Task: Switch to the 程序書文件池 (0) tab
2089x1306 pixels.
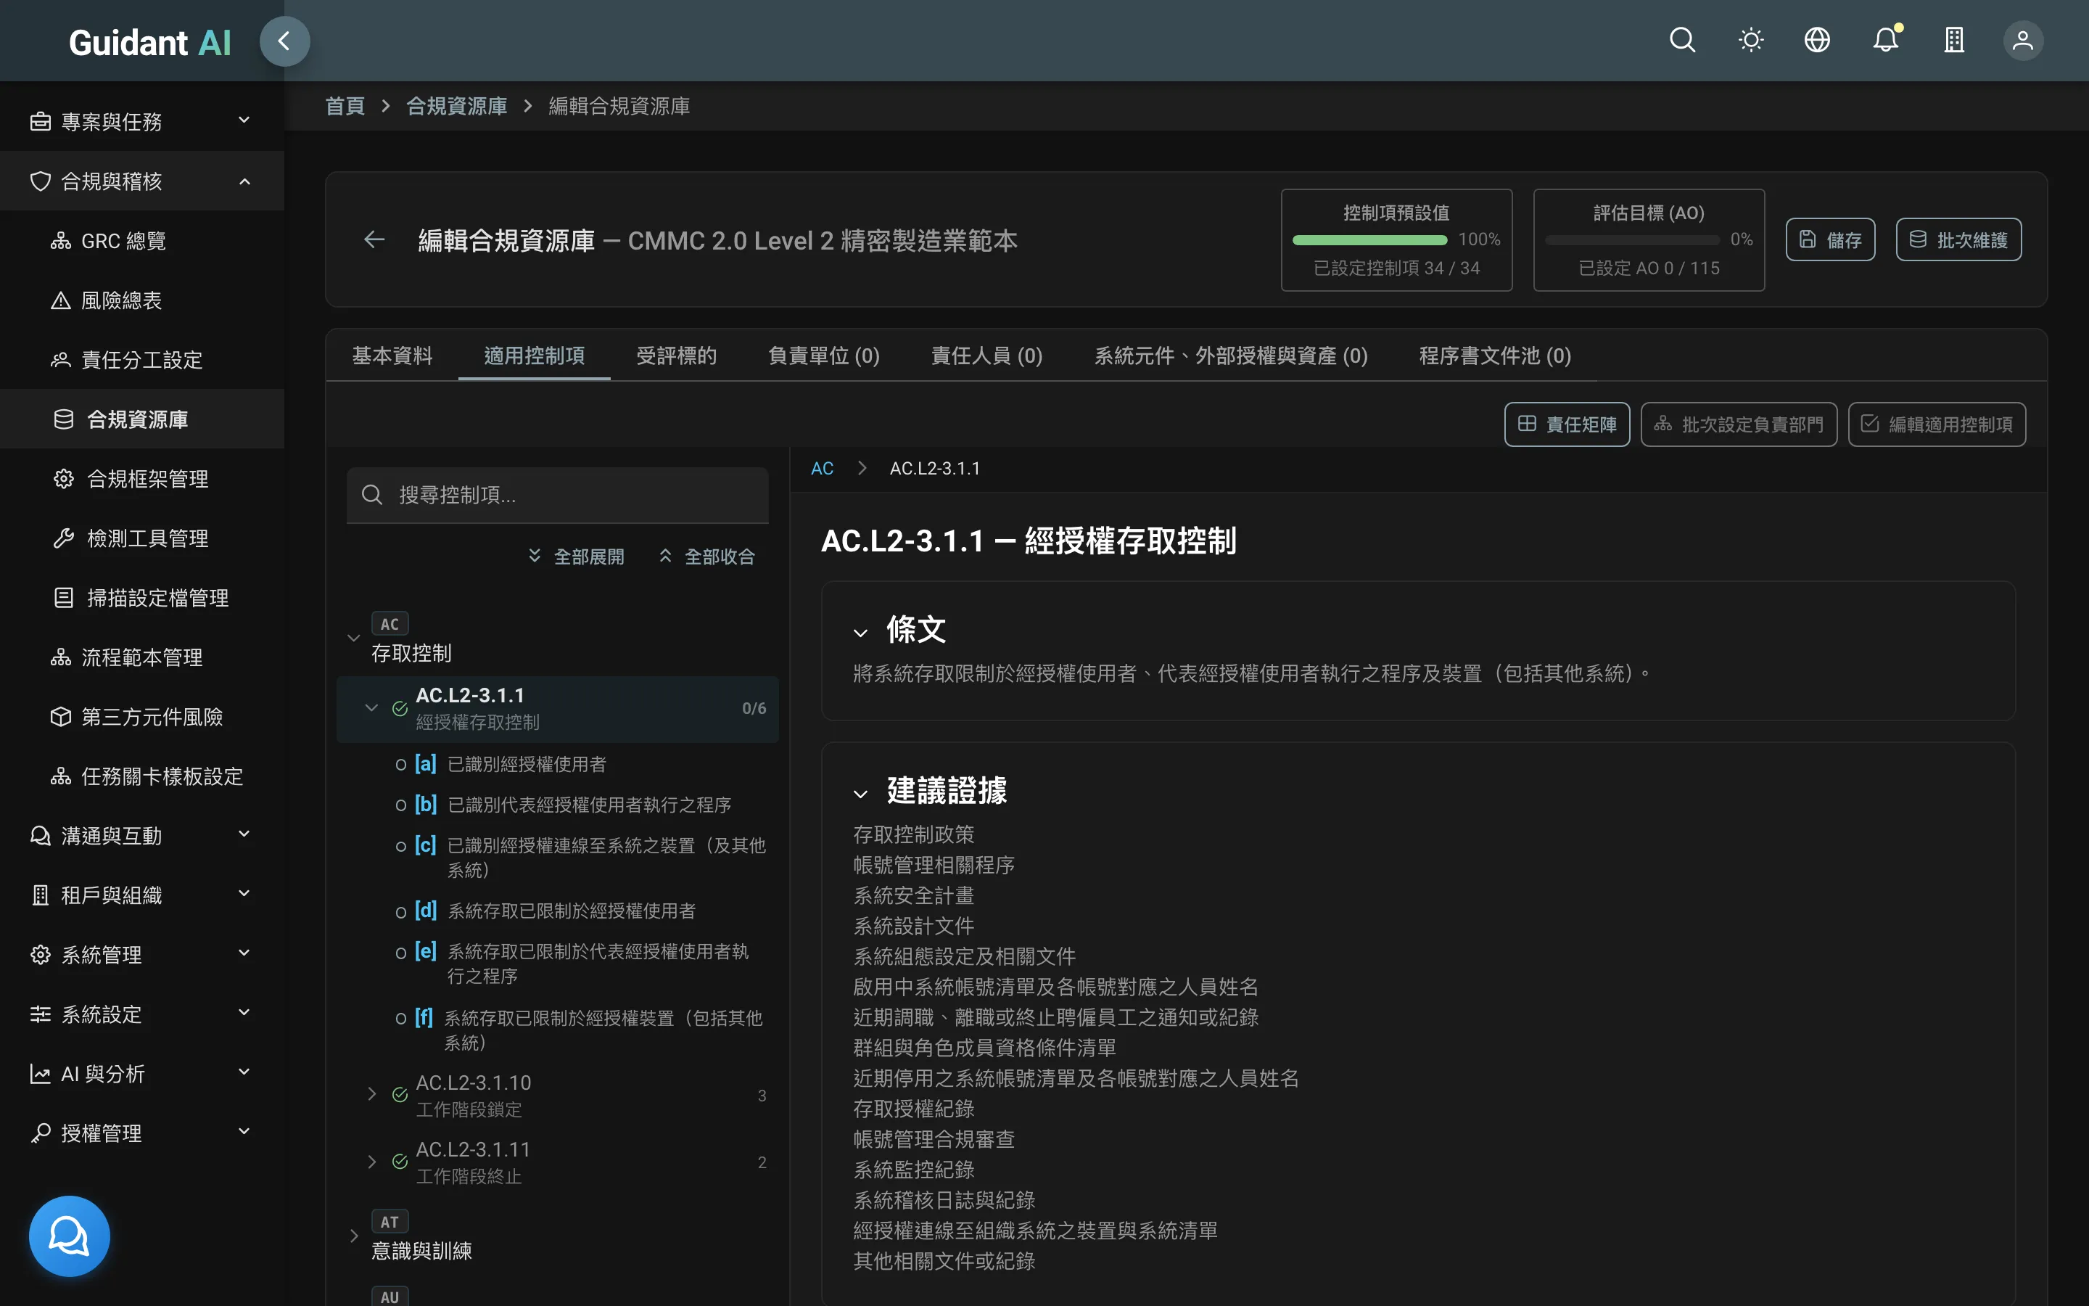Action: click(x=1495, y=356)
